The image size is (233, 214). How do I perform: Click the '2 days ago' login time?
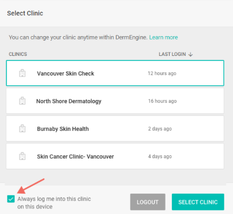(x=160, y=129)
